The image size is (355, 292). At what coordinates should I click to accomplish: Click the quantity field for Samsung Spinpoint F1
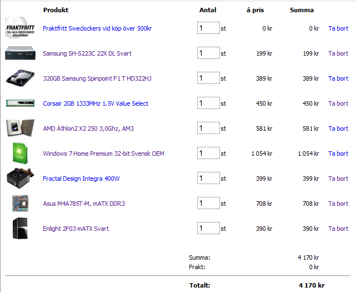click(208, 78)
